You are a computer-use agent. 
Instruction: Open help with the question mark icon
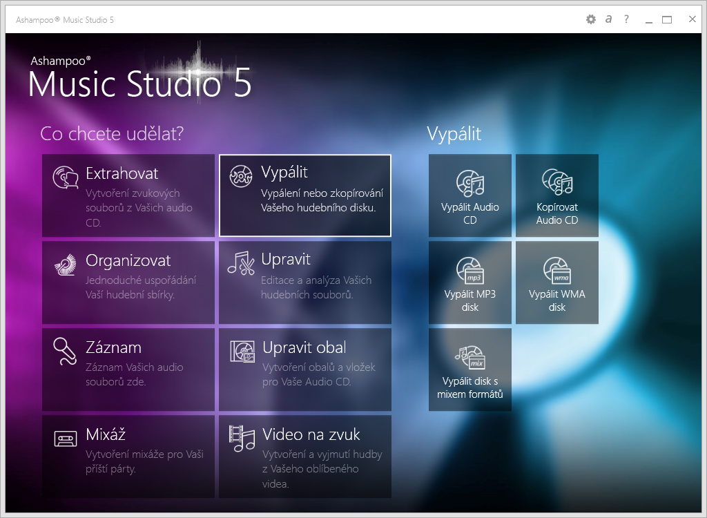pyautogui.click(x=626, y=19)
